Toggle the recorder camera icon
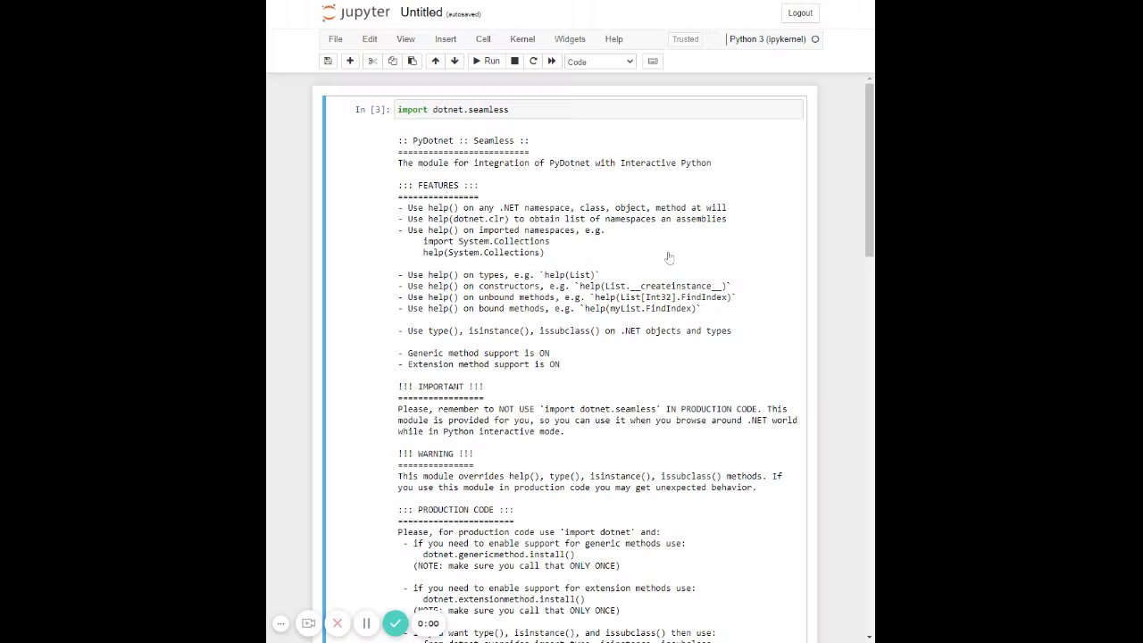This screenshot has height=643, width=1143. tap(309, 623)
